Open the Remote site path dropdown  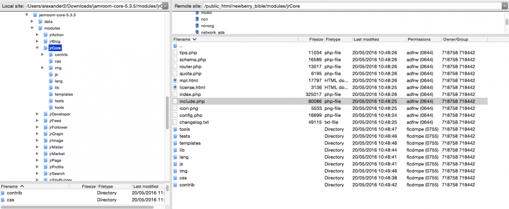505,6
